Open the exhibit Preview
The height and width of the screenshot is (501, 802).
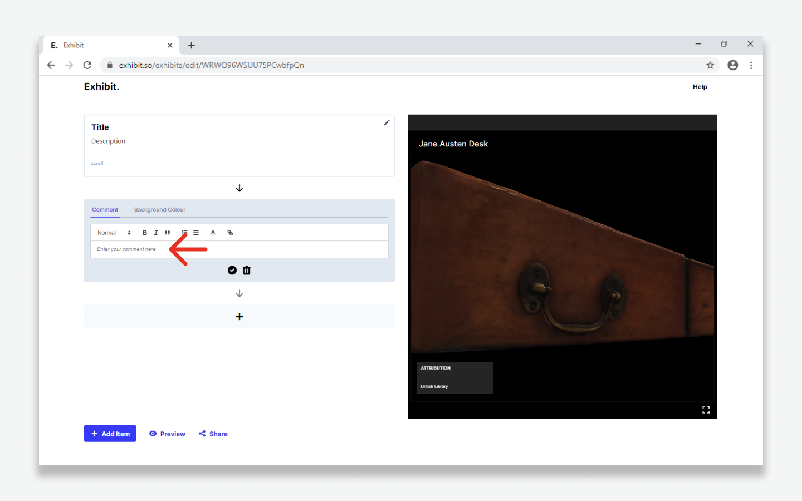(167, 434)
